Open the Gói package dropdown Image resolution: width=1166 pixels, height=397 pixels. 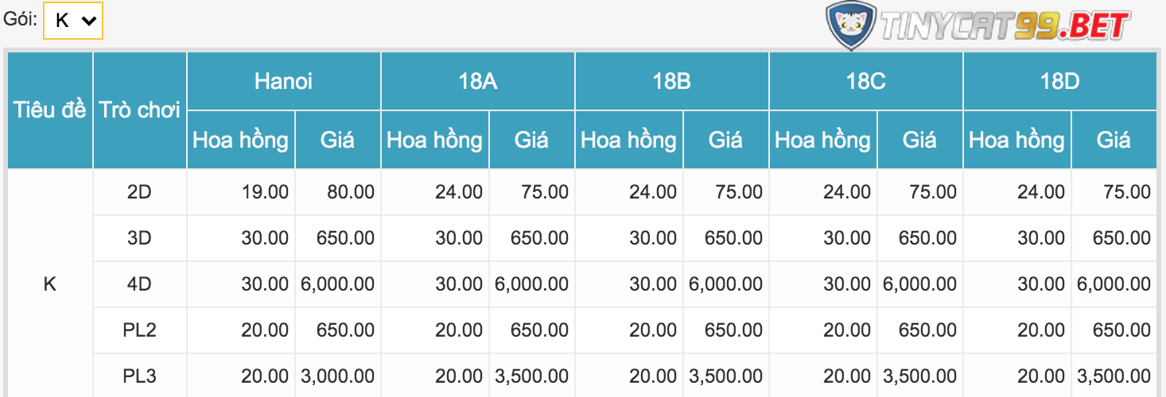point(73,21)
